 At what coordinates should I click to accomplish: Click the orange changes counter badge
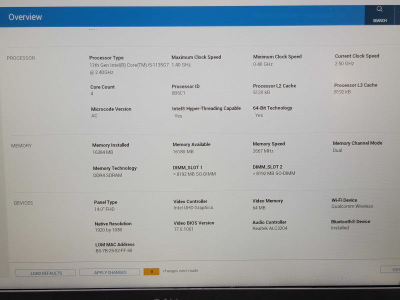(x=151, y=271)
